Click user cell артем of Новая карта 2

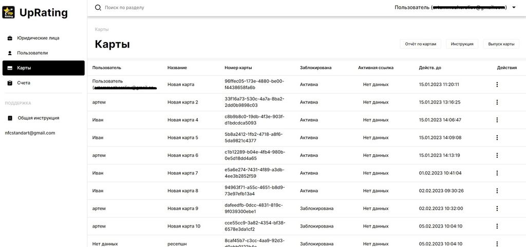pyautogui.click(x=99, y=102)
